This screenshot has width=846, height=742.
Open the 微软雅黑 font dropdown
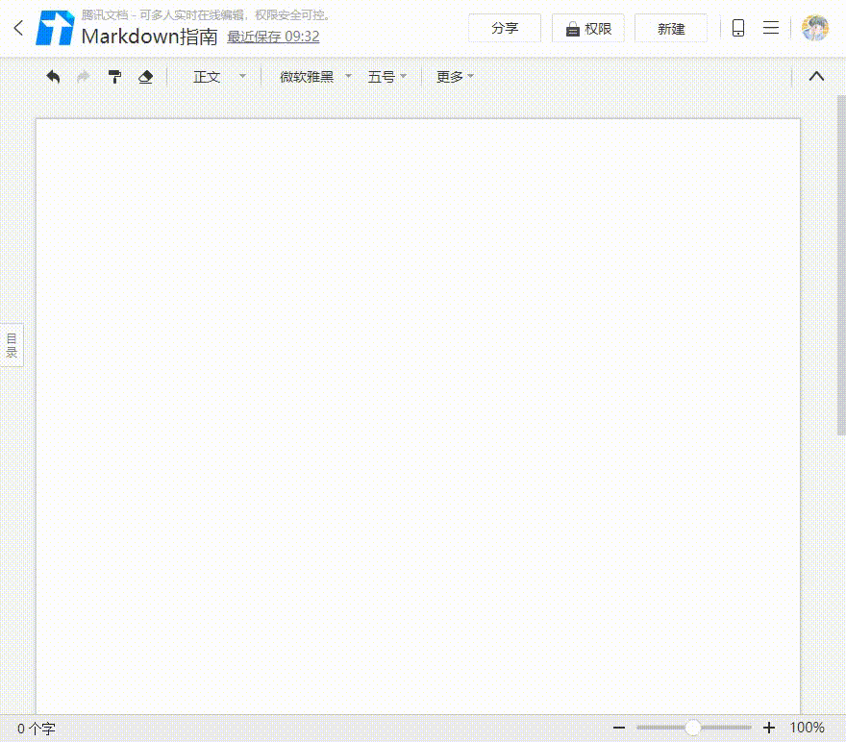310,76
